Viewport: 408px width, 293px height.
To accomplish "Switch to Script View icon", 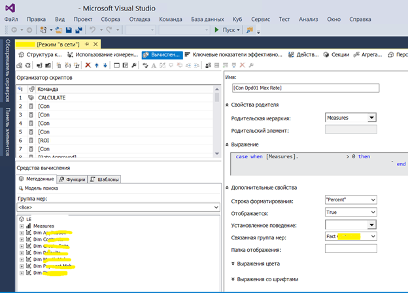I will pos(126,65).
